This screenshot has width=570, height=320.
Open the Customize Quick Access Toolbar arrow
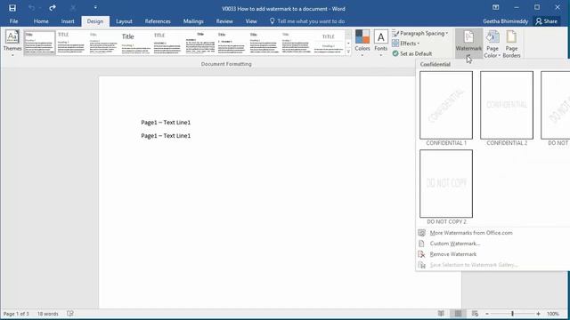tap(95, 8)
